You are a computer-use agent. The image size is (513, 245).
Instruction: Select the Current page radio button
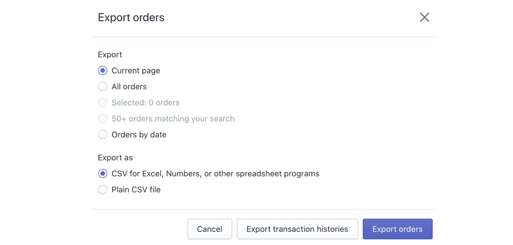coord(103,70)
